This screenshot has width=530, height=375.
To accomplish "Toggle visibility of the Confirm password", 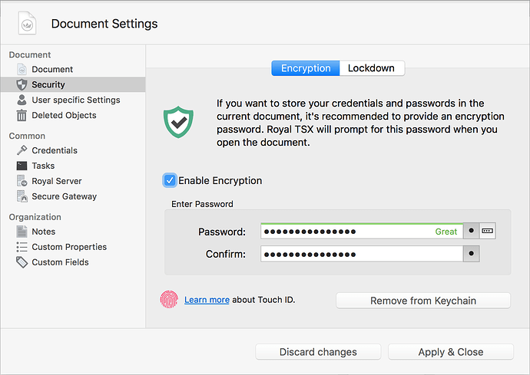I will 470,254.
